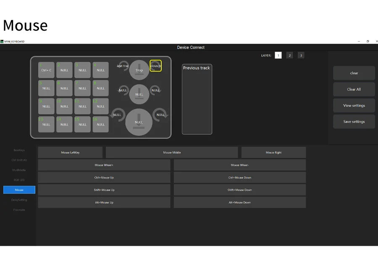Click the Clear All button
This screenshot has width=378, height=257.
coord(354,89)
